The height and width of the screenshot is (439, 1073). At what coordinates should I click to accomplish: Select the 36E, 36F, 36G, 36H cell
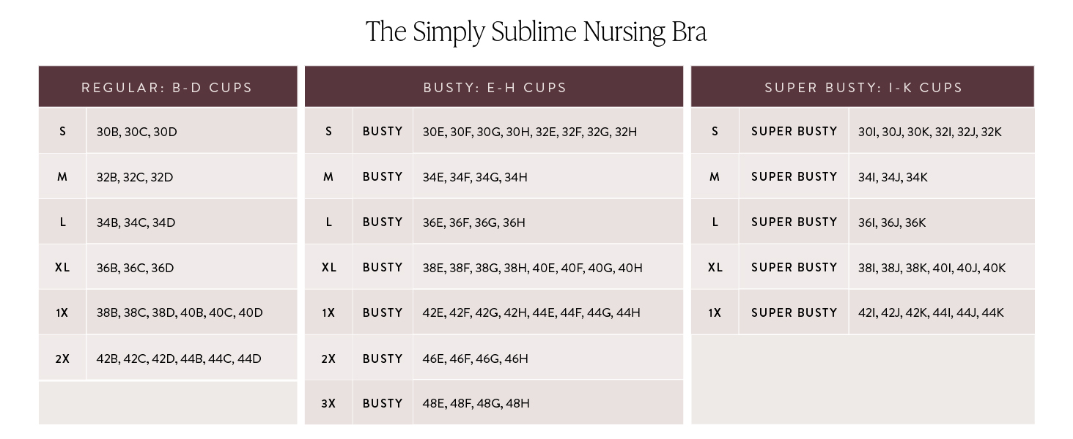pos(474,223)
